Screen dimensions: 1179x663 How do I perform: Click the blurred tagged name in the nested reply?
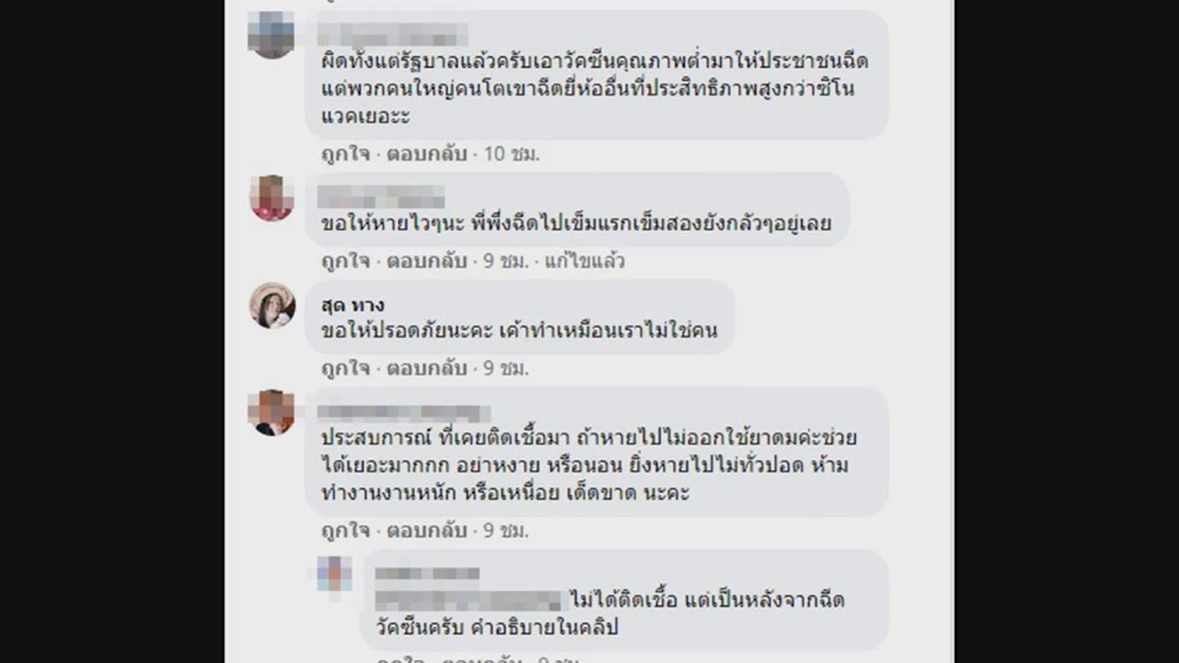pyautogui.click(x=468, y=600)
